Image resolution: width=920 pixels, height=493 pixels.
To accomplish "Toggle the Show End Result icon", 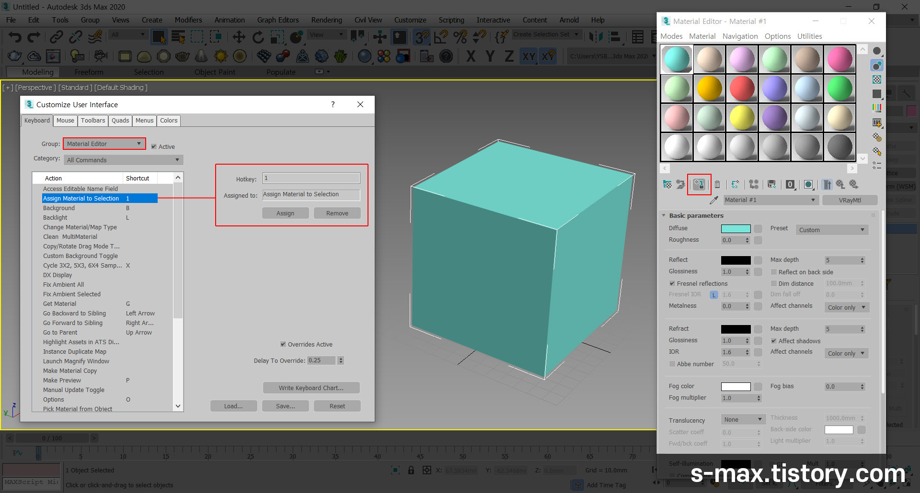I will (x=828, y=184).
